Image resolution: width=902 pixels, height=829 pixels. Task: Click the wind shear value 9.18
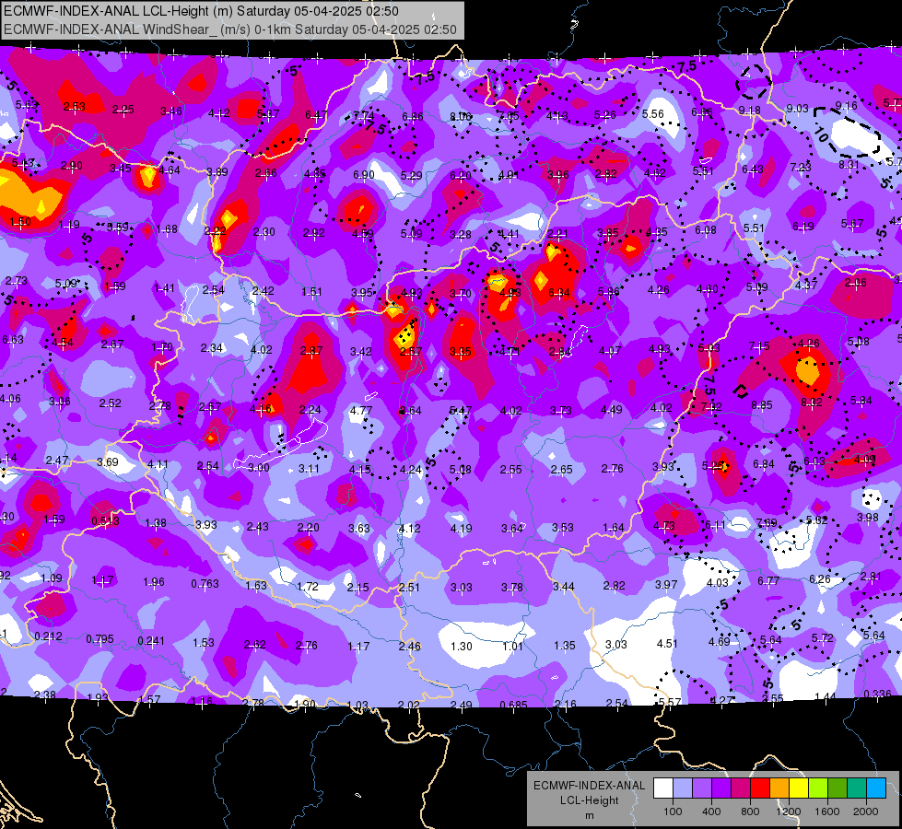[x=749, y=110]
